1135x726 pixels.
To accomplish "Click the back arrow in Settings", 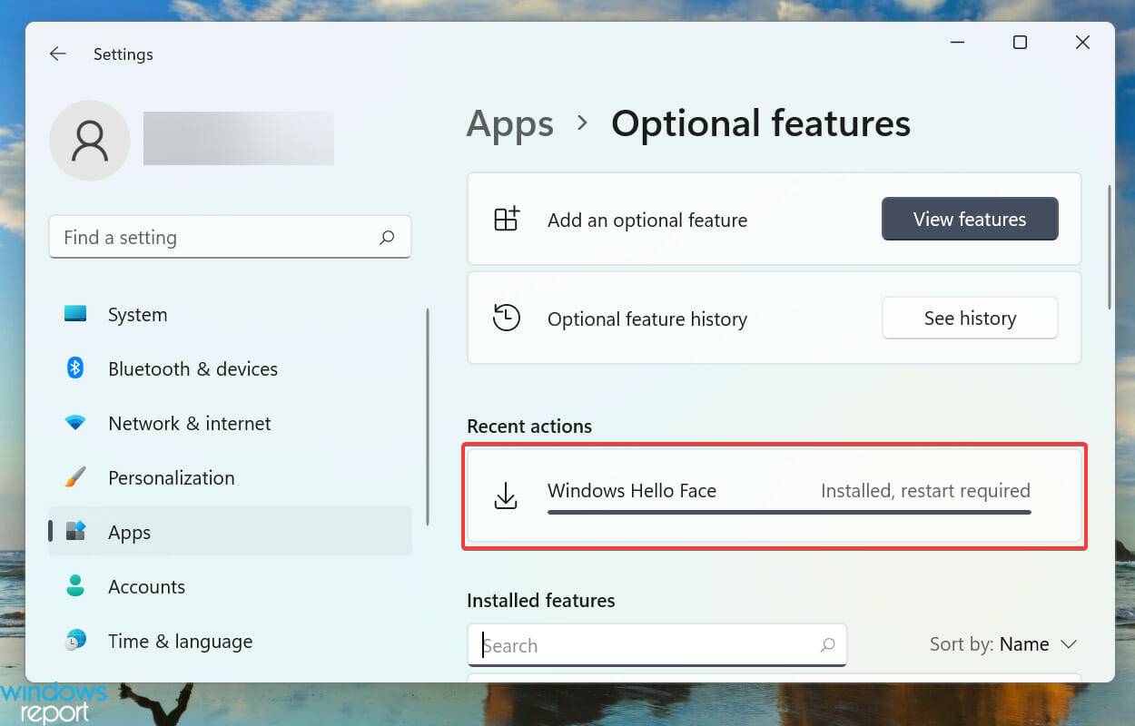I will click(57, 54).
